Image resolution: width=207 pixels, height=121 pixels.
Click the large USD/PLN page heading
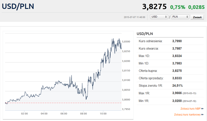[18, 6]
